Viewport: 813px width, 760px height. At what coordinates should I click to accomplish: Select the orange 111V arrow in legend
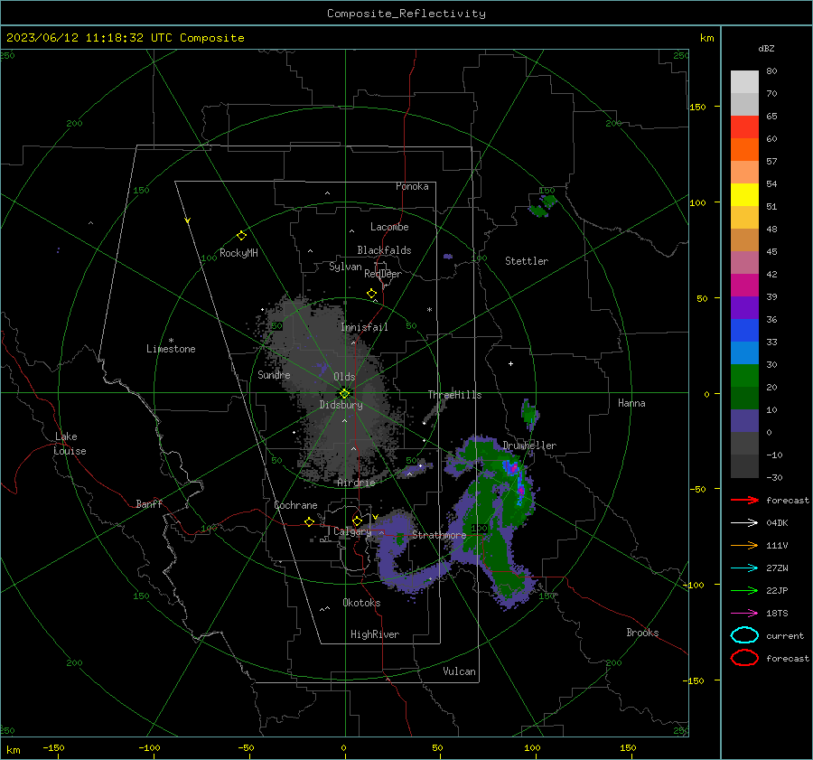tap(745, 545)
